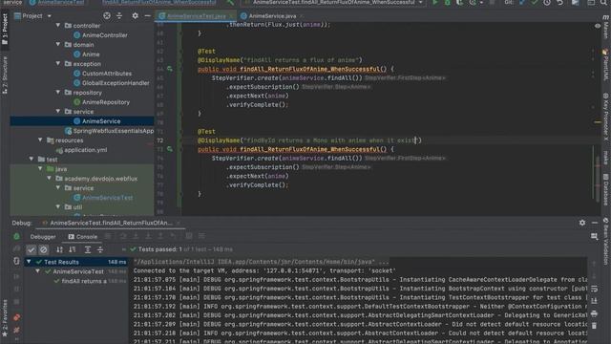
Task: Open the Structure tool window tab
Action: (5, 75)
